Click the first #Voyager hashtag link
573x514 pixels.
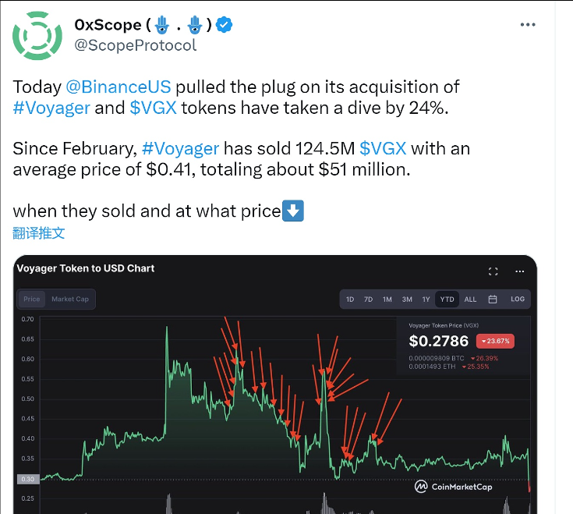click(x=51, y=108)
